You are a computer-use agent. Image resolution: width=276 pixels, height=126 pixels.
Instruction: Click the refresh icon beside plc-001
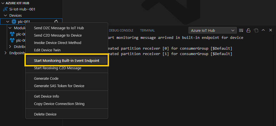coord(56,22)
